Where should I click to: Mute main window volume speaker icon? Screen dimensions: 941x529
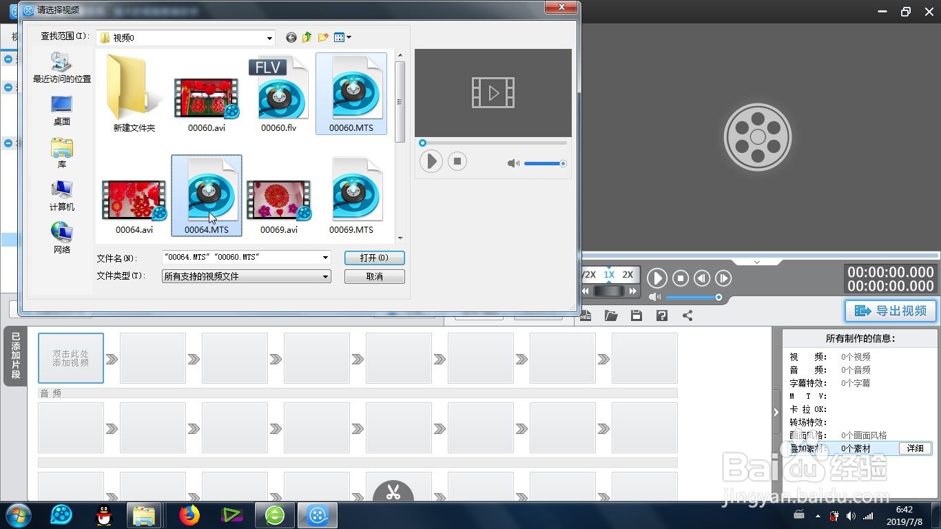tap(654, 298)
